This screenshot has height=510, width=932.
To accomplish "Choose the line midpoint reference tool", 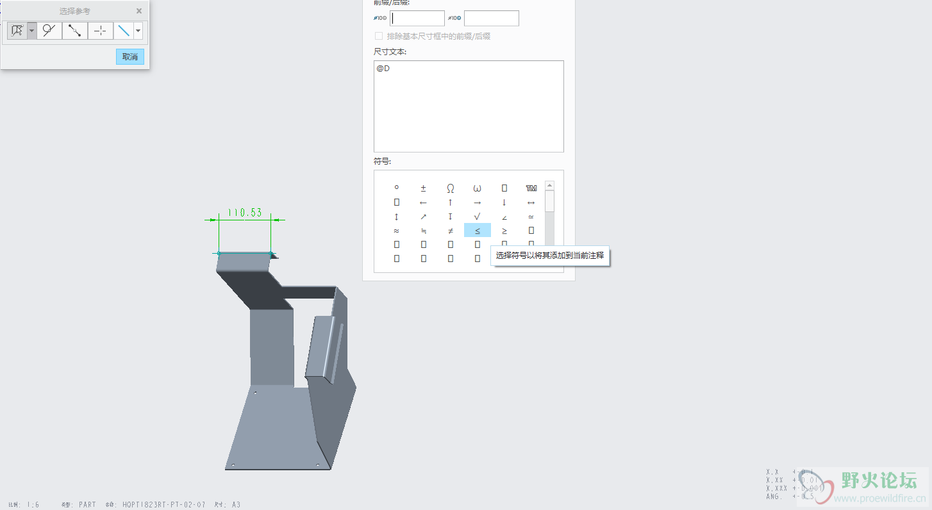I will pyautogui.click(x=75, y=30).
